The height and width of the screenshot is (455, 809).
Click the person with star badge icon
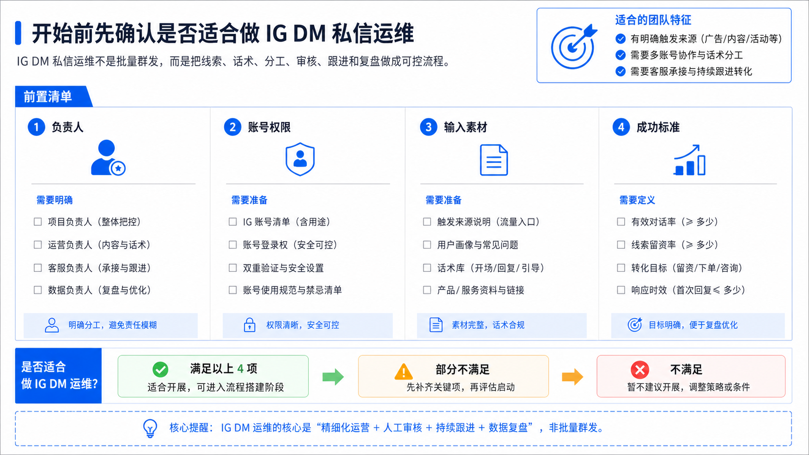(108, 158)
